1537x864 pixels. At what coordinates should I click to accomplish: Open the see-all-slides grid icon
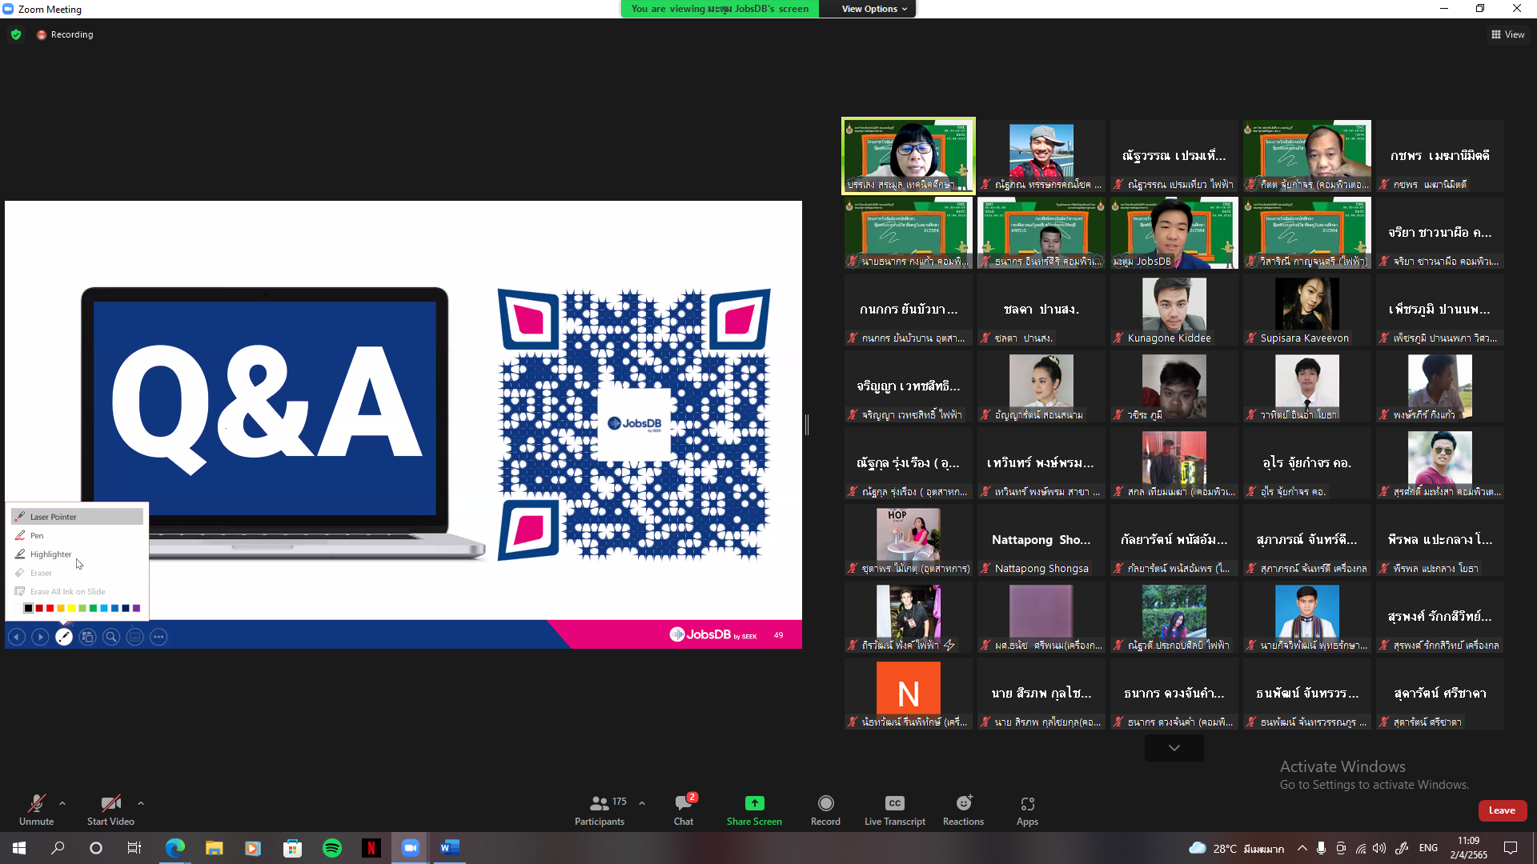coord(88,637)
